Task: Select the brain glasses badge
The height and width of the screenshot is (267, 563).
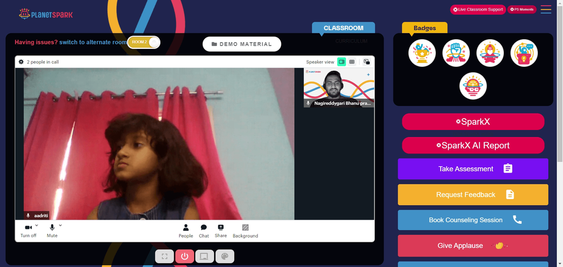Action: tap(473, 86)
